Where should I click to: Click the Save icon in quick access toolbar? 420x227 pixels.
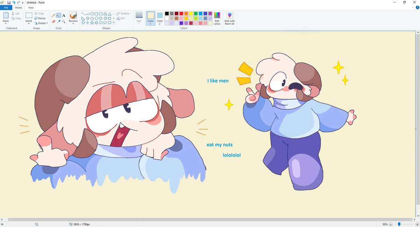tap(9, 2)
